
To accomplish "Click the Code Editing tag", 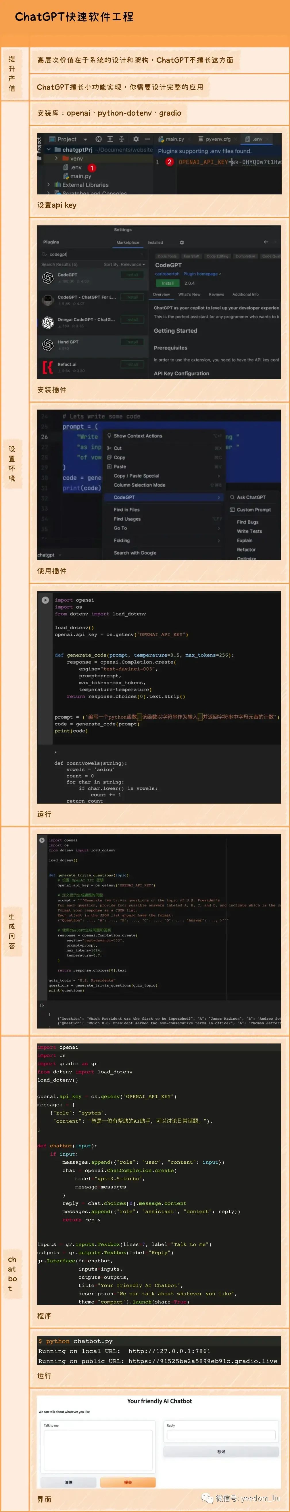I will click(218, 256).
